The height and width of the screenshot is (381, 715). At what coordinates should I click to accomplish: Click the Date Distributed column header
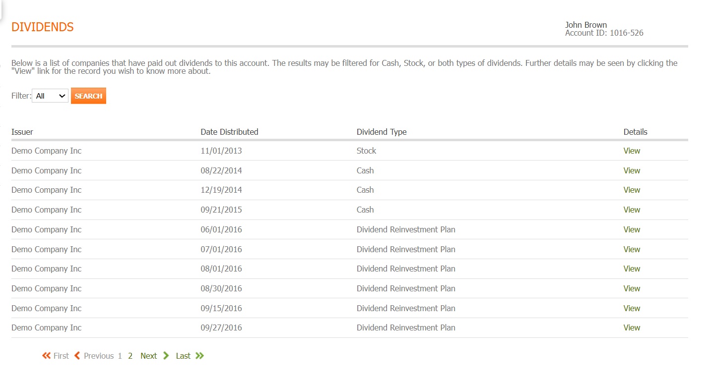pyautogui.click(x=229, y=132)
